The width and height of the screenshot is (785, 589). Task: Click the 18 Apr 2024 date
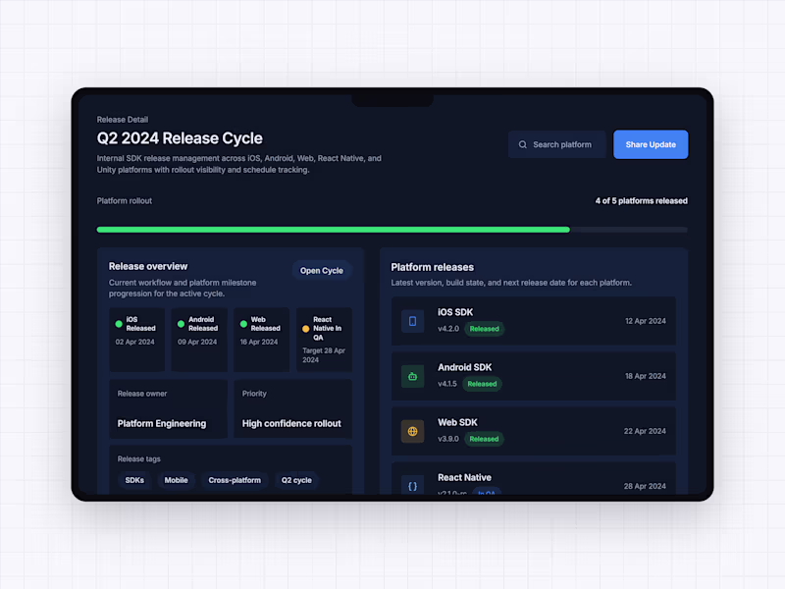(646, 376)
